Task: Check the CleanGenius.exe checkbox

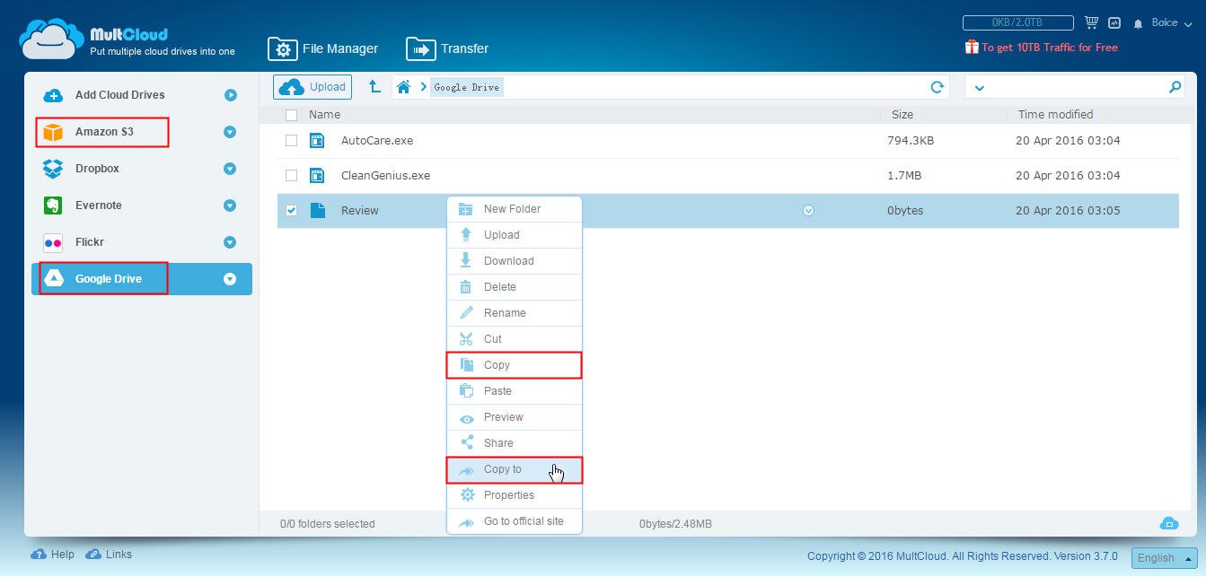Action: click(x=291, y=176)
